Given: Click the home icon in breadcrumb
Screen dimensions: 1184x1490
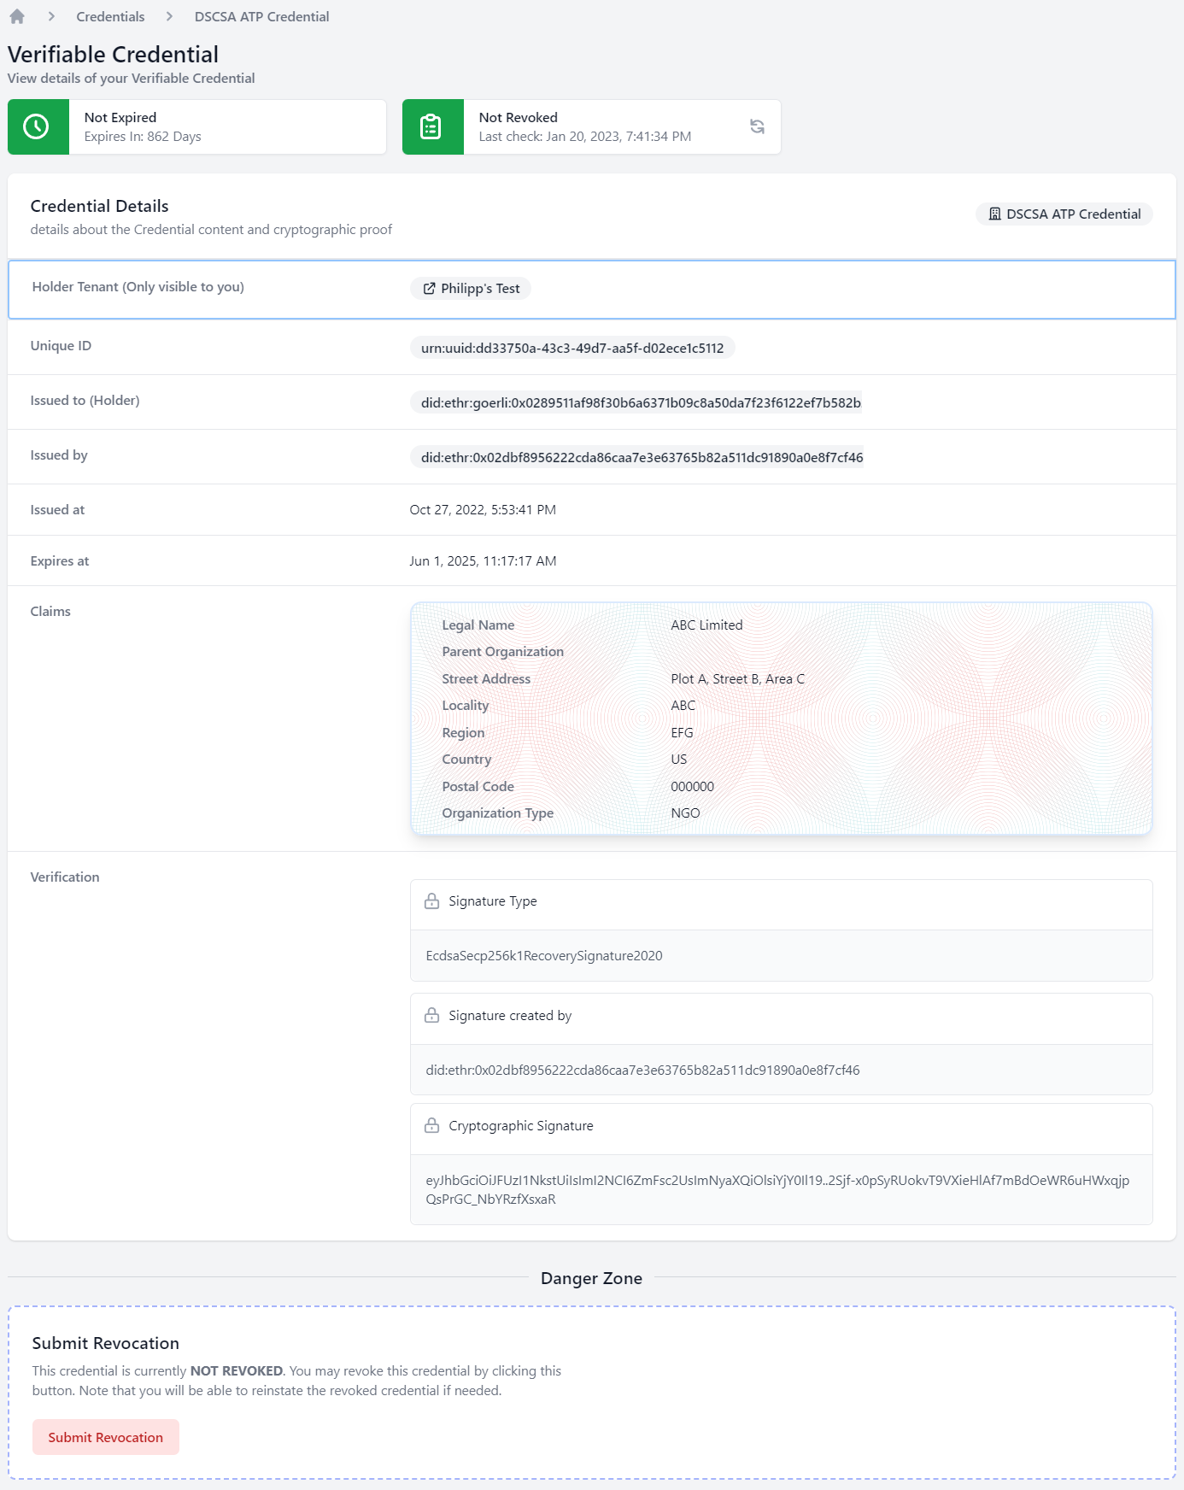Looking at the screenshot, I should [17, 16].
